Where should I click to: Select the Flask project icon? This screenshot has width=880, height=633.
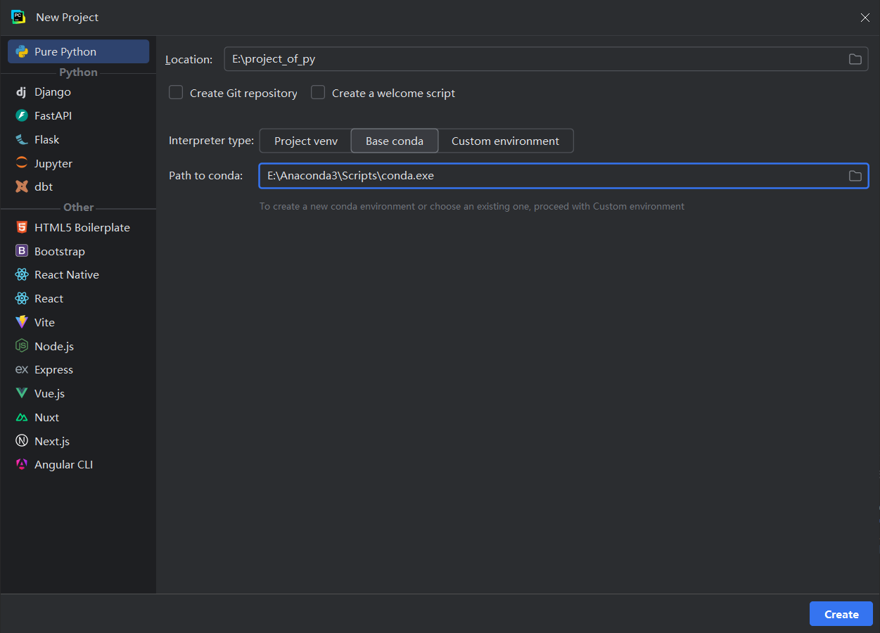click(22, 139)
